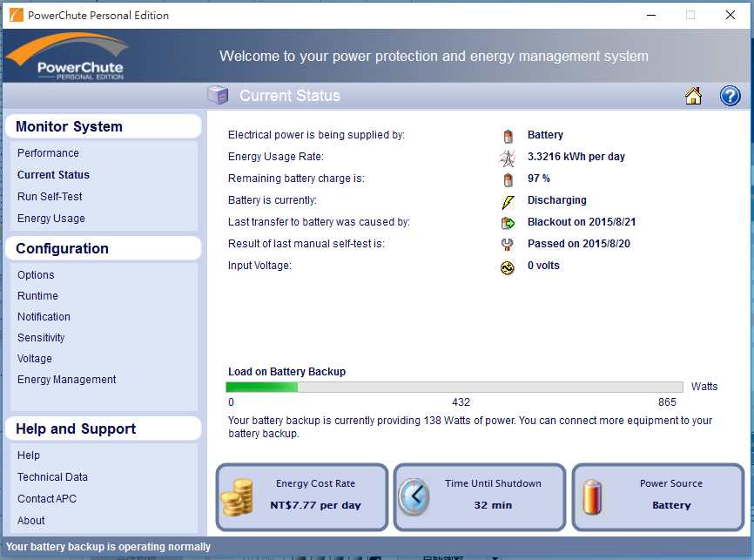This screenshot has width=754, height=560.
Task: Click the Load on Battery Backup bar
Action: (454, 387)
